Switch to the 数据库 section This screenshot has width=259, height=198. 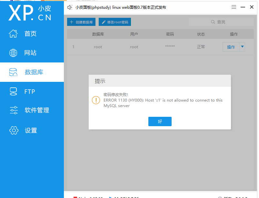click(32, 72)
